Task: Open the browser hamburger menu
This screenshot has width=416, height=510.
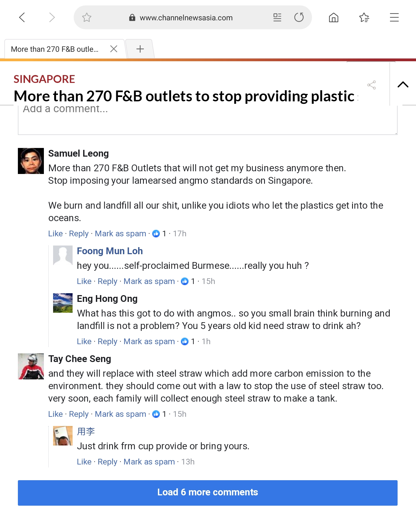Action: (x=394, y=18)
